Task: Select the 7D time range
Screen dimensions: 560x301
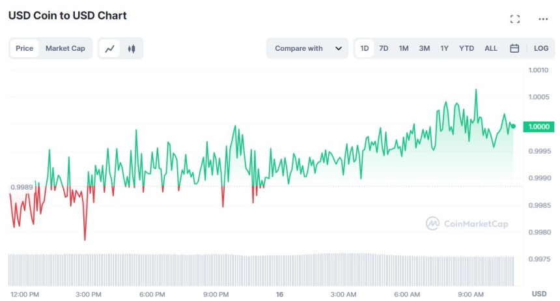Action: point(384,48)
